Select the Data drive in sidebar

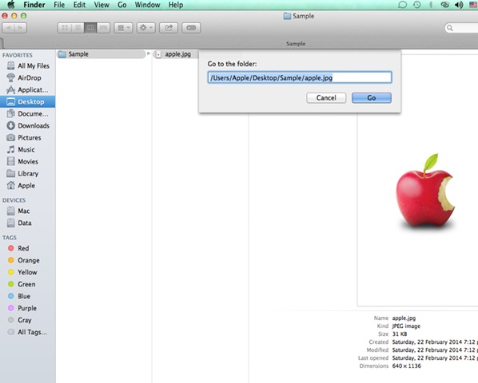28,223
